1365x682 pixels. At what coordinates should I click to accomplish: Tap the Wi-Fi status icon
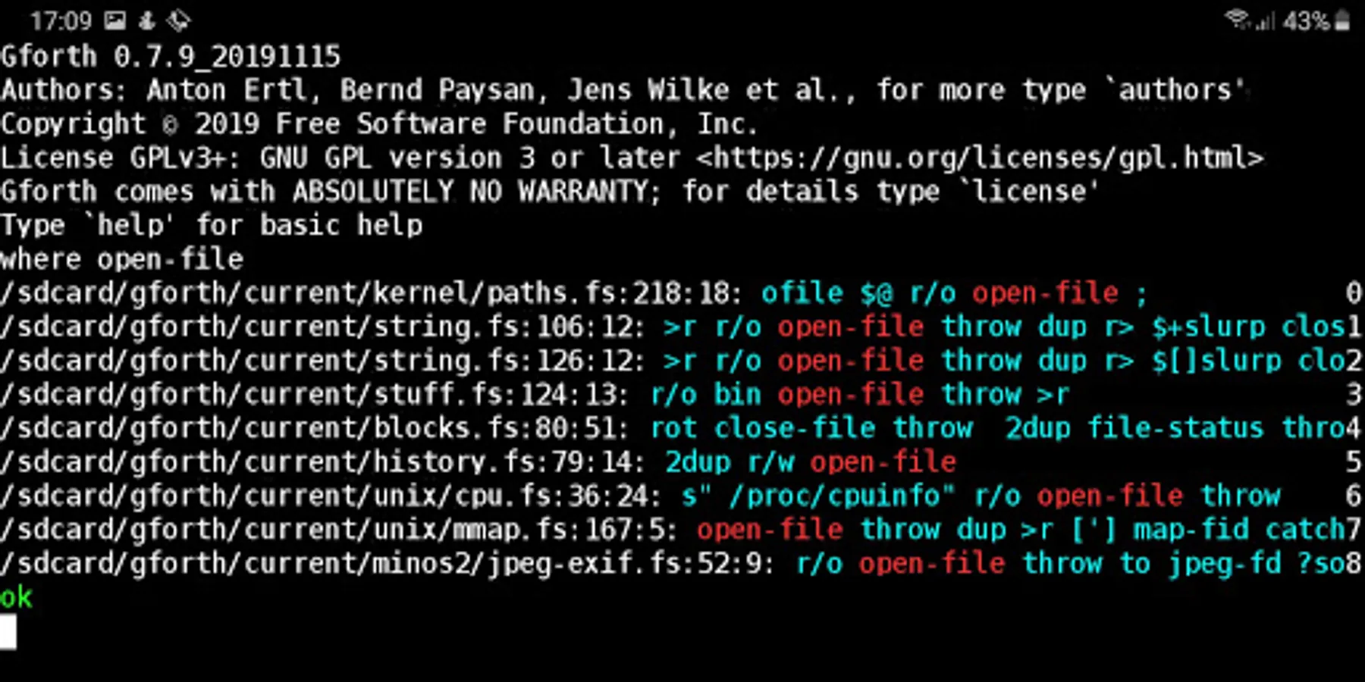click(1237, 20)
